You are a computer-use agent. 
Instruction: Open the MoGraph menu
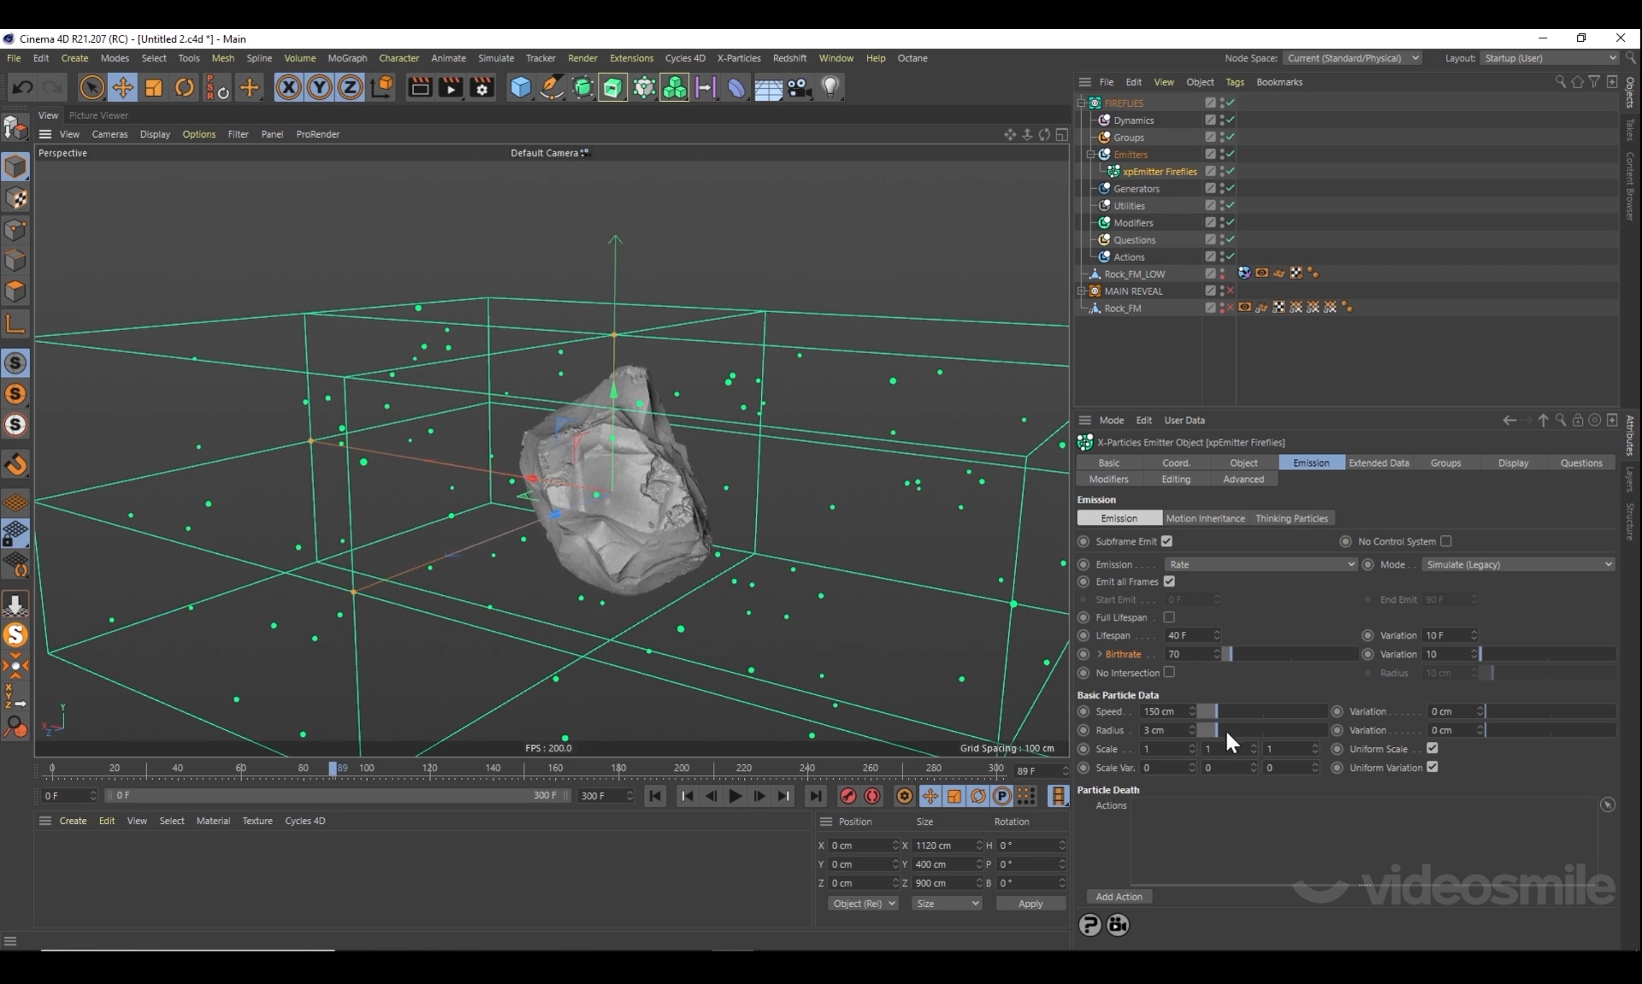[347, 58]
